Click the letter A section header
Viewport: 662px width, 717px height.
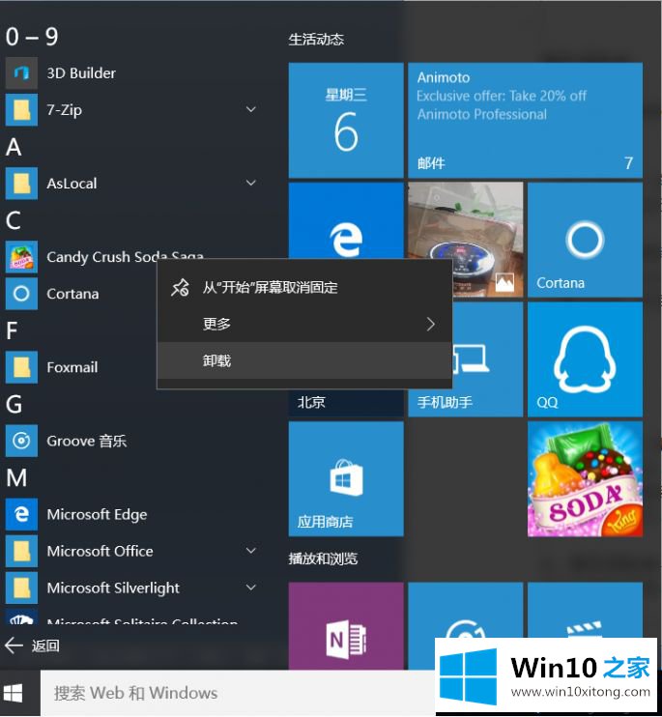tap(14, 147)
